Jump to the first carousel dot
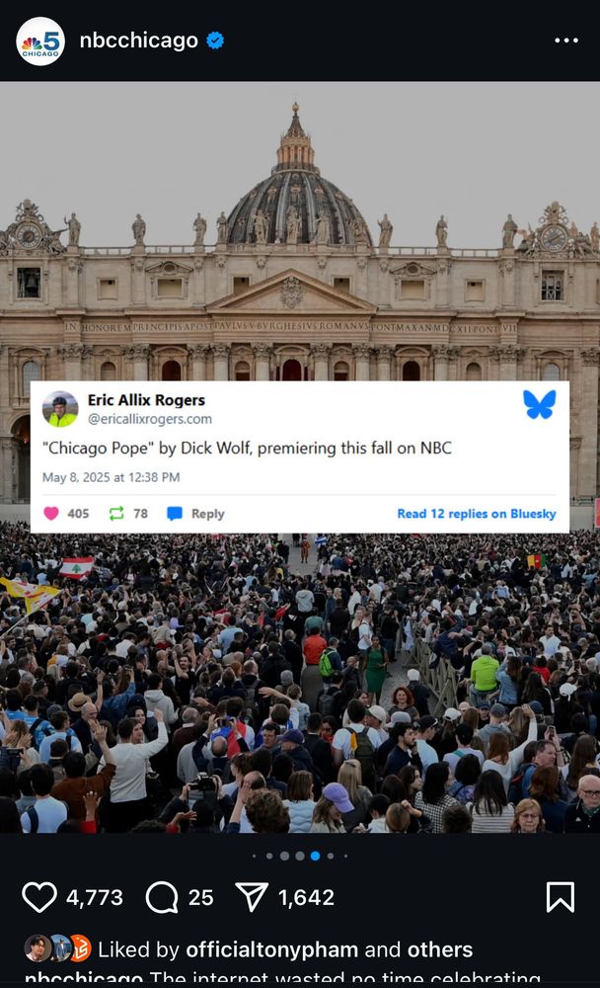This screenshot has height=988, width=600. click(x=255, y=856)
